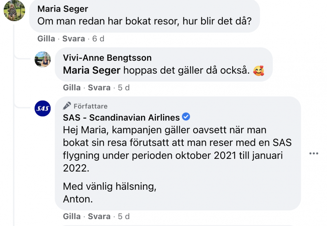This screenshot has height=226, width=327.
Task: Click the Författare pen icon
Action: [67, 106]
